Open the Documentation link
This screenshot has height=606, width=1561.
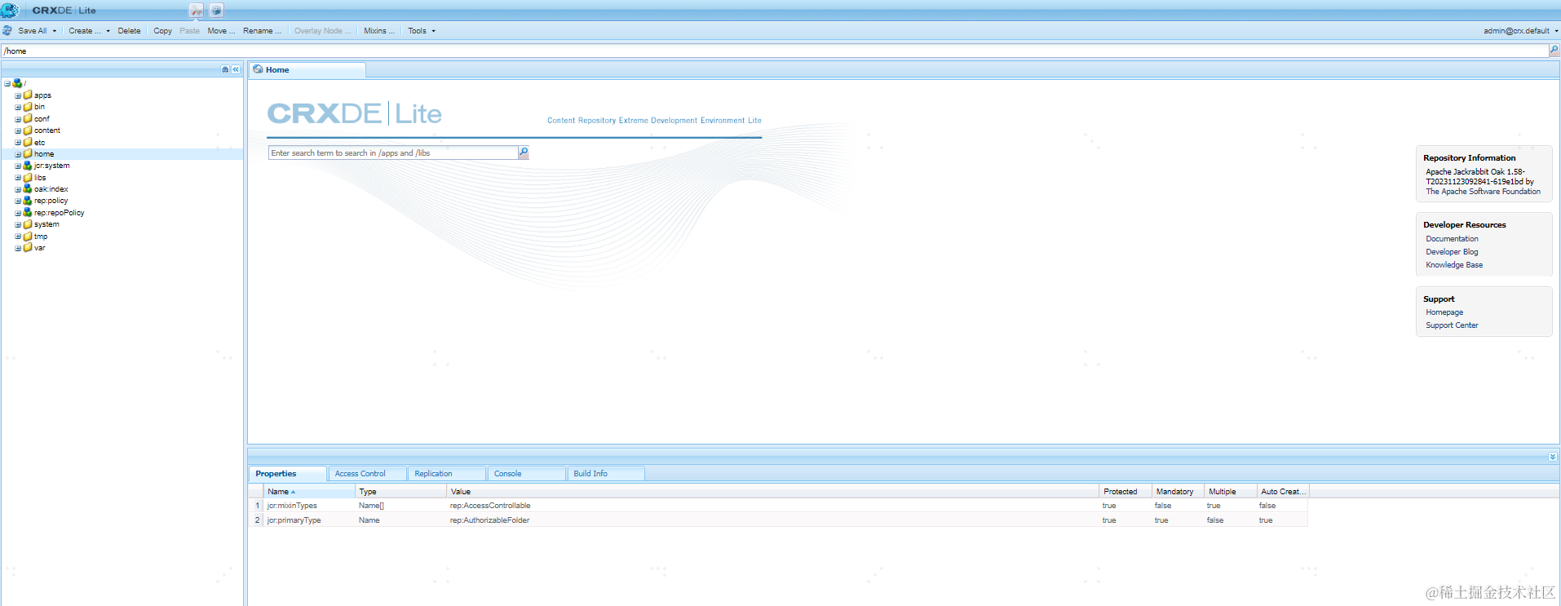pyautogui.click(x=1452, y=239)
